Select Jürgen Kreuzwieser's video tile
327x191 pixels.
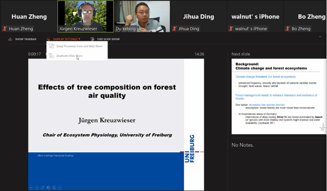coord(85,16)
